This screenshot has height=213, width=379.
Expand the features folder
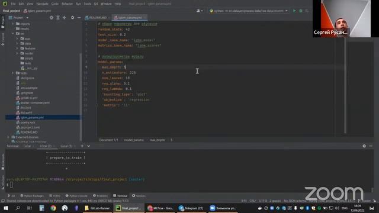tap(17, 49)
